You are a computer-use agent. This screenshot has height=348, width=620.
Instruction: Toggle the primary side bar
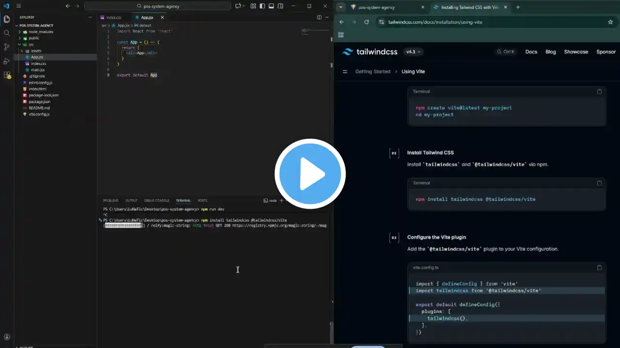click(x=262, y=6)
